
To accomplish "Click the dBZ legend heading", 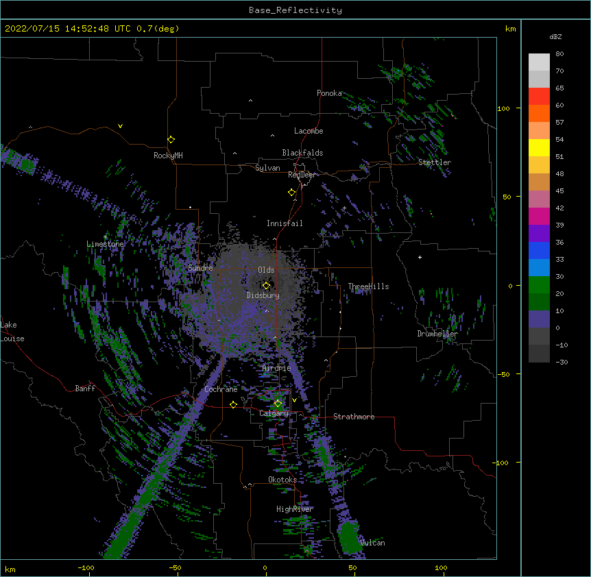I will pyautogui.click(x=555, y=36).
